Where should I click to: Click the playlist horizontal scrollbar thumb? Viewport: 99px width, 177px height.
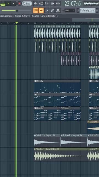tap(85, 20)
